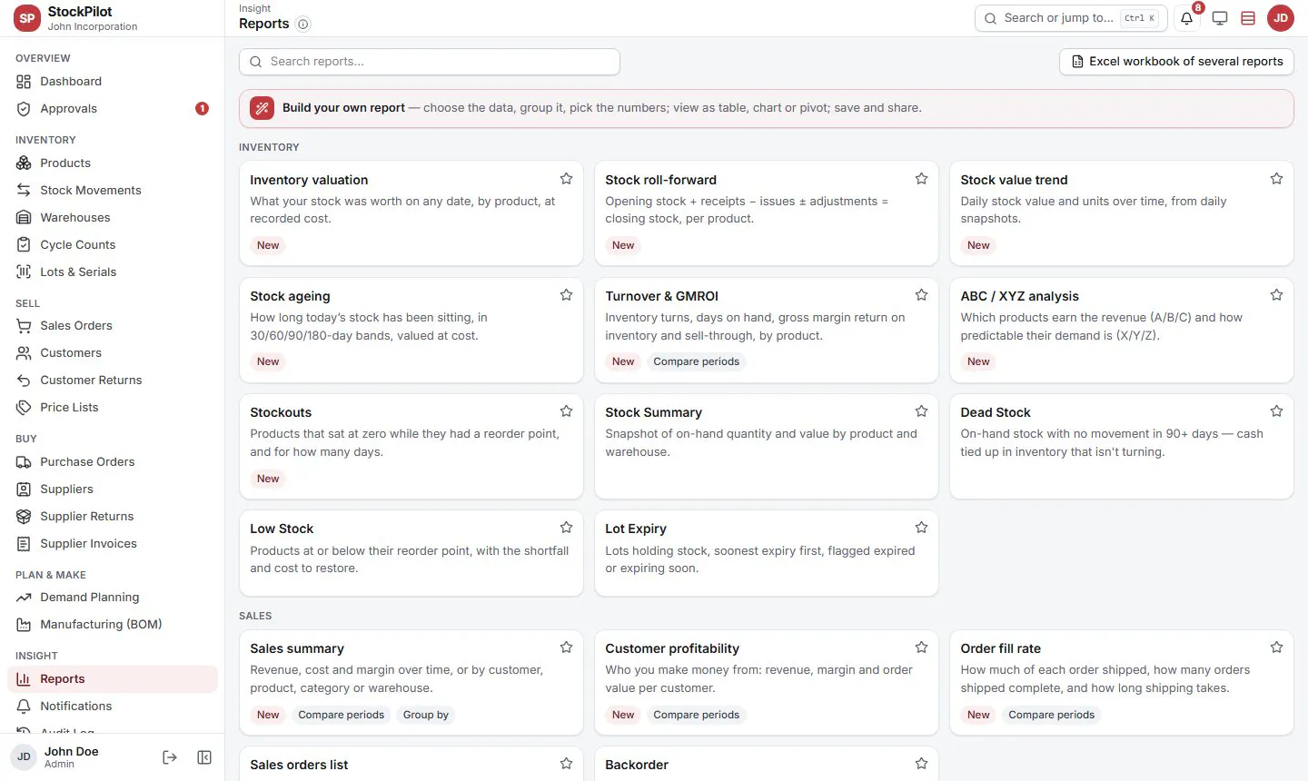Navigate to Cycle Counts
The height and width of the screenshot is (781, 1308).
point(113,245)
